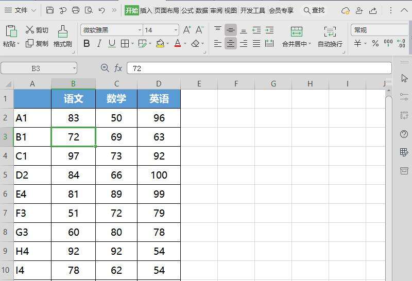412x281 pixels.
Task: Select cell D5 with value 100
Action: [x=159, y=175]
